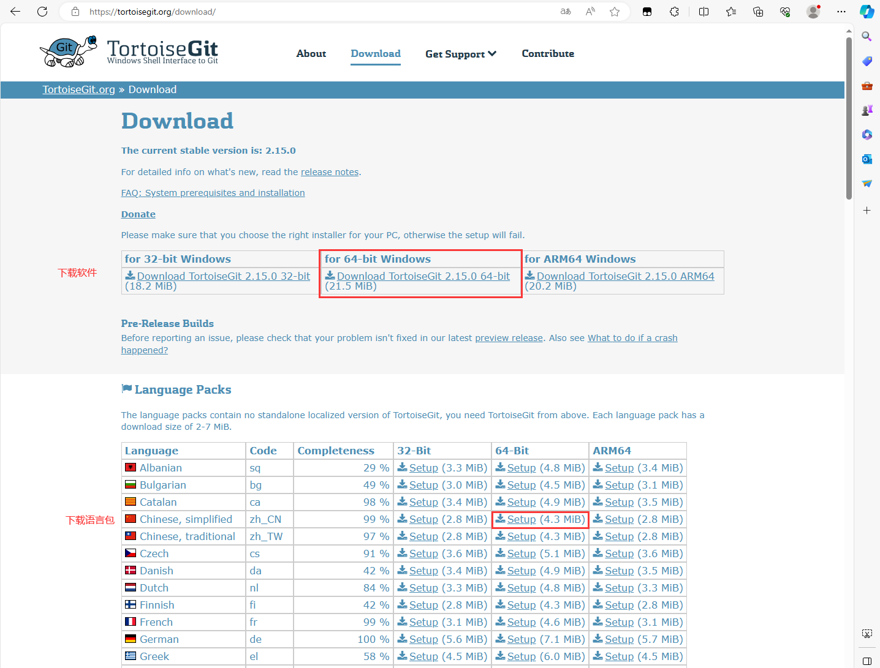This screenshot has height=668, width=880.
Task: Open What to do if crash link
Action: click(x=632, y=338)
